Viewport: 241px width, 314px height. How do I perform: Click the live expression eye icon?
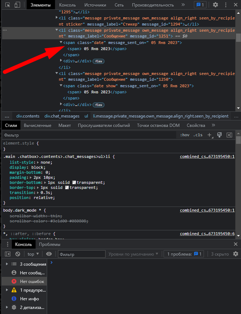(49, 254)
